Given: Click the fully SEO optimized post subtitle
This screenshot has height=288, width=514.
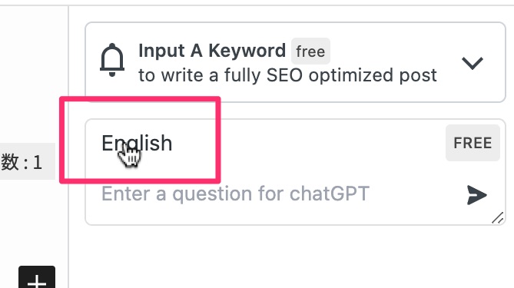Looking at the screenshot, I should (287, 75).
